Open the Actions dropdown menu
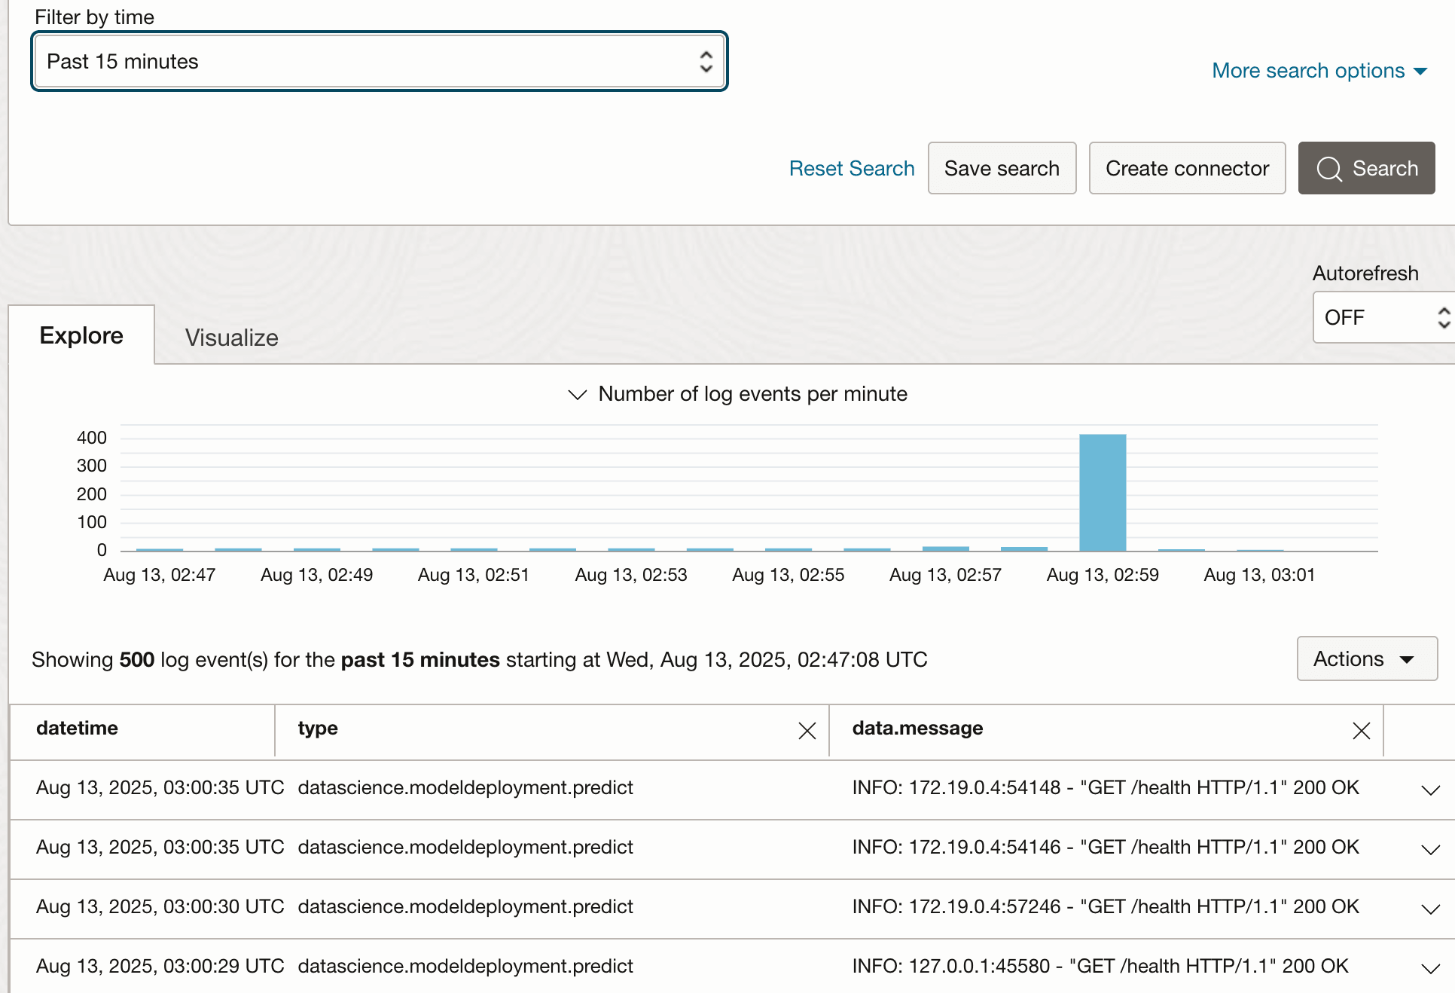1455x993 pixels. pyautogui.click(x=1366, y=659)
